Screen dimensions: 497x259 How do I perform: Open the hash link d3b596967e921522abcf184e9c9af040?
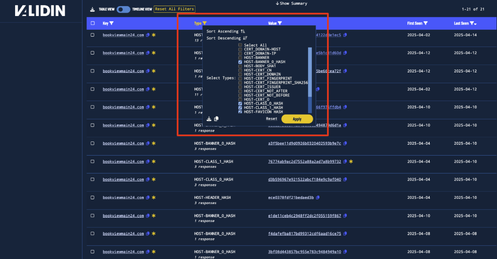(x=305, y=179)
